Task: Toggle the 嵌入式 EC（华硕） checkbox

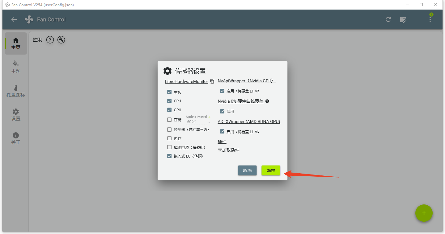Action: coord(169,156)
